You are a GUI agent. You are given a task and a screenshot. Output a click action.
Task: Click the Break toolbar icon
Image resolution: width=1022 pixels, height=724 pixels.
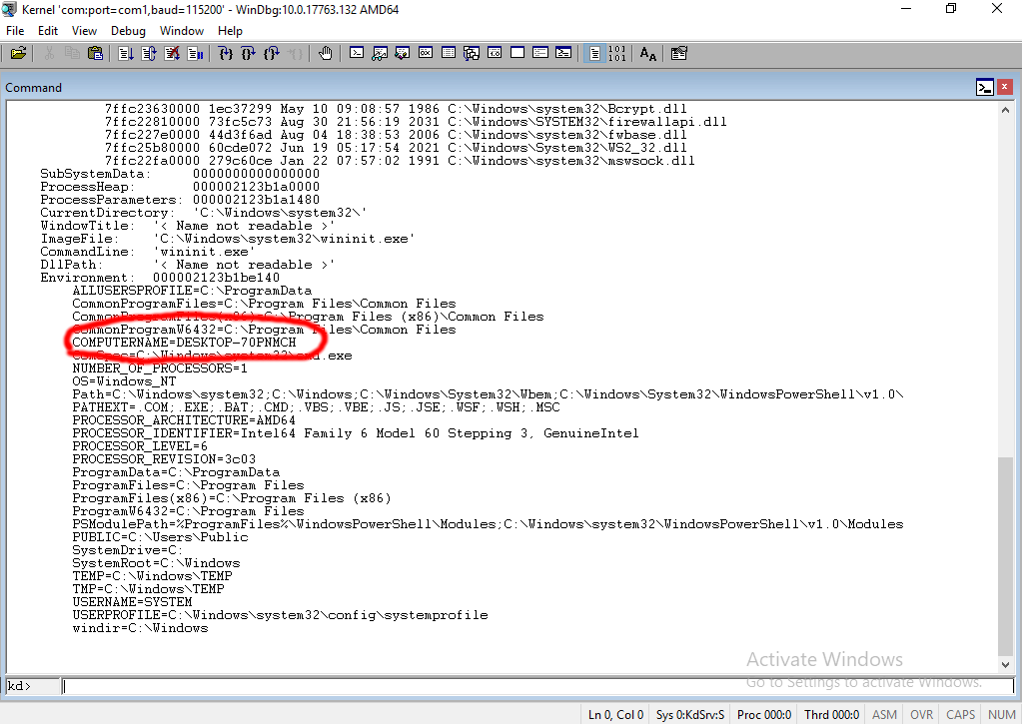click(194, 53)
